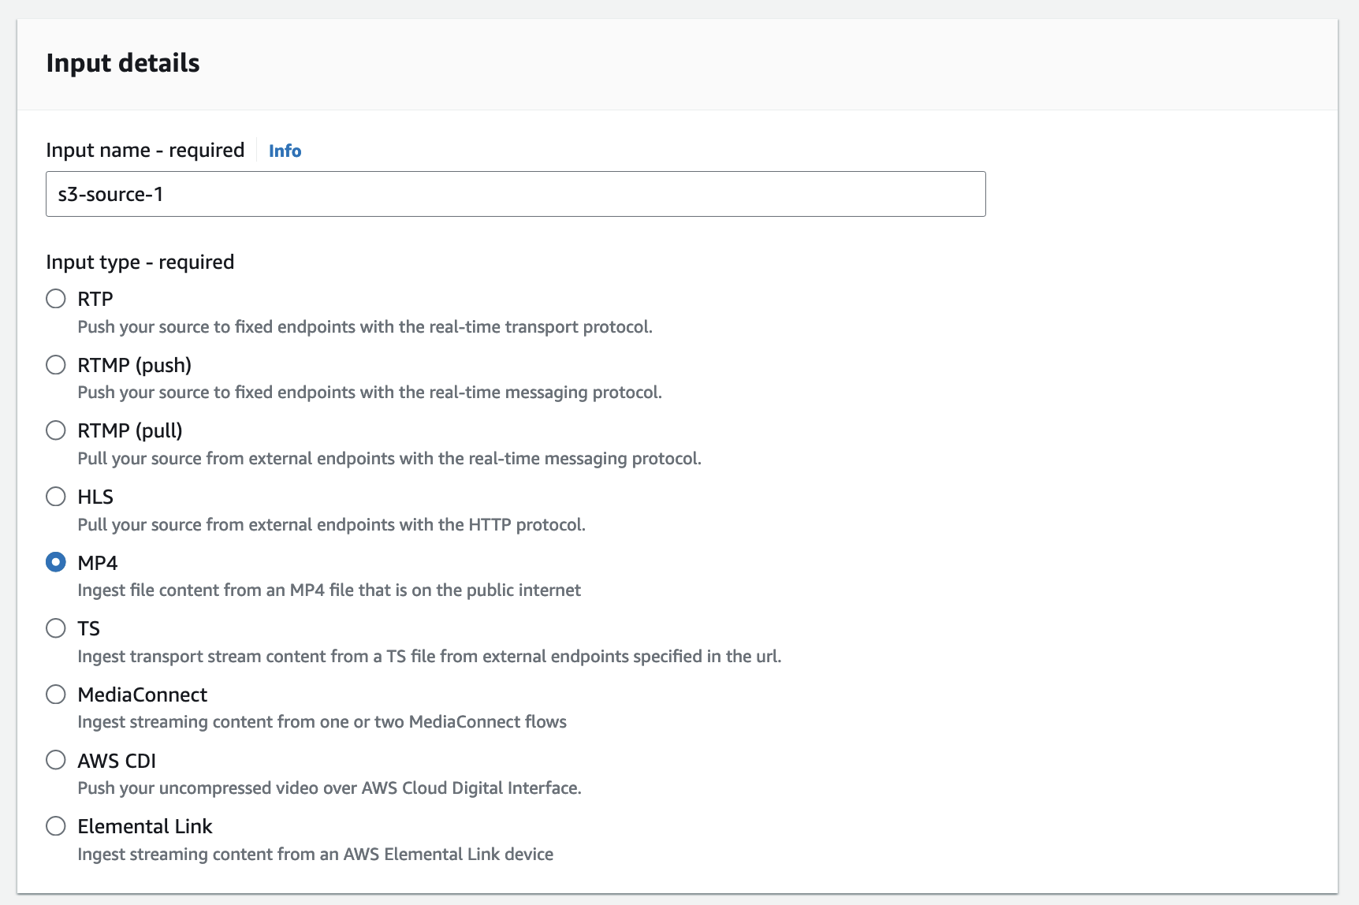
Task: Click the 'Elemental Link' label text
Action: 145,826
